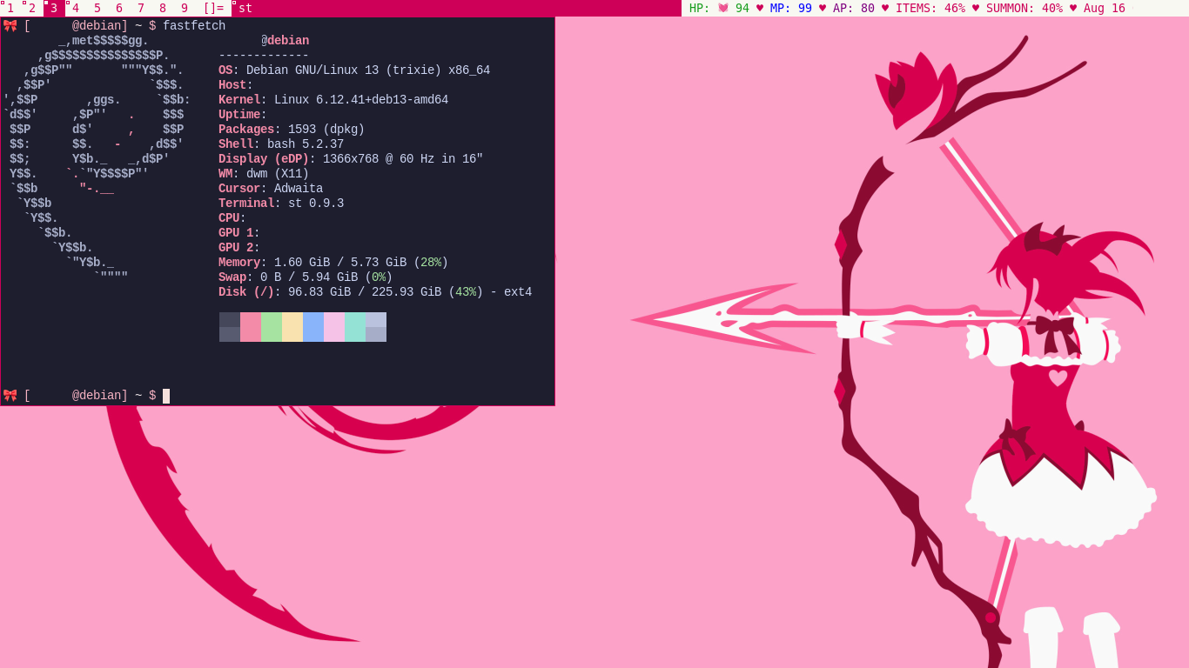View dwm tag 7
Viewport: 1189px width, 668px height.
coord(141,8)
